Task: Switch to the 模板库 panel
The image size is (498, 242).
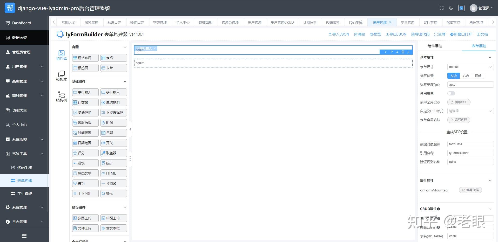Action: [61, 76]
